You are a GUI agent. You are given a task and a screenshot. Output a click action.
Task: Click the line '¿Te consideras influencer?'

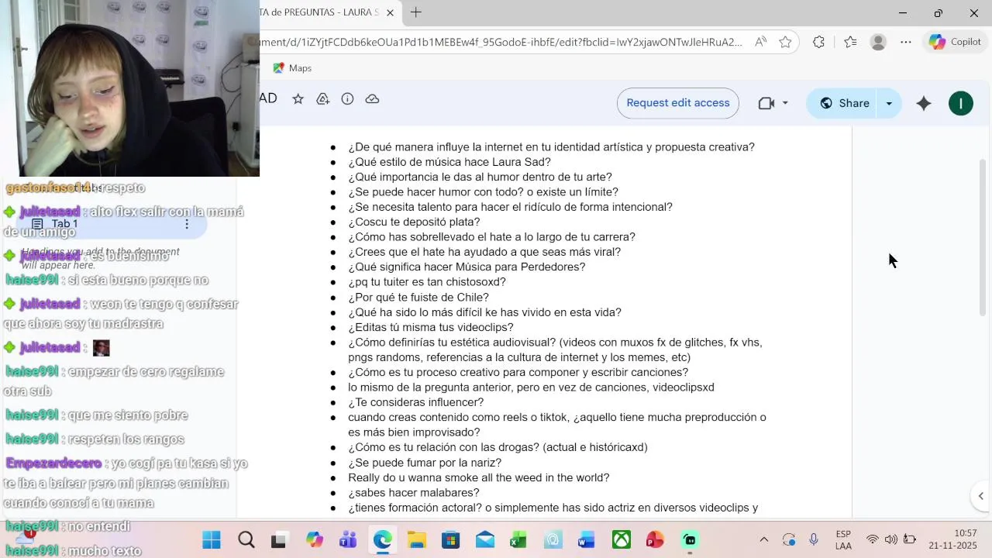click(415, 402)
